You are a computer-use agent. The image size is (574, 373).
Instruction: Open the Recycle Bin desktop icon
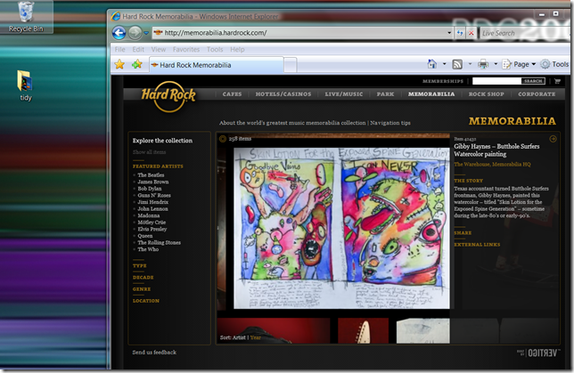pos(26,17)
